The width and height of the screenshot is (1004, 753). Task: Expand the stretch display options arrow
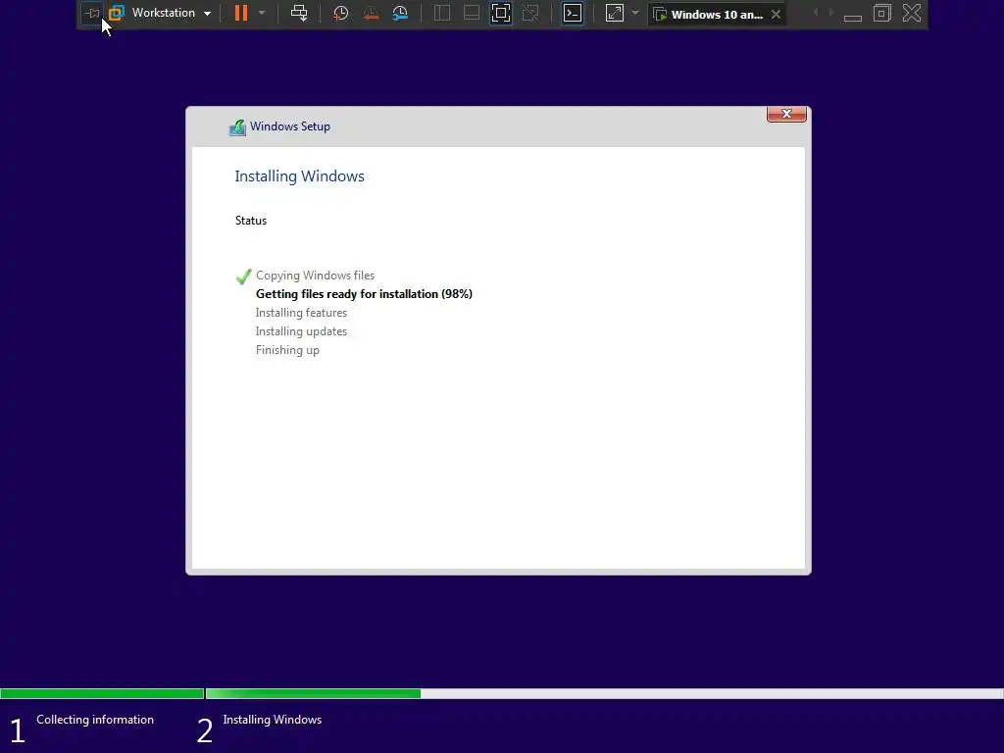pos(635,13)
